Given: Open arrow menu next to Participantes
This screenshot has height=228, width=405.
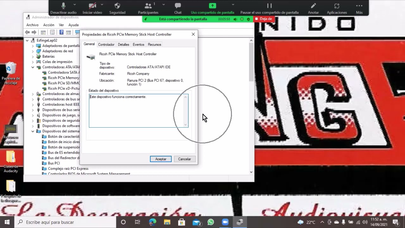Looking at the screenshot, I should pos(164,5).
